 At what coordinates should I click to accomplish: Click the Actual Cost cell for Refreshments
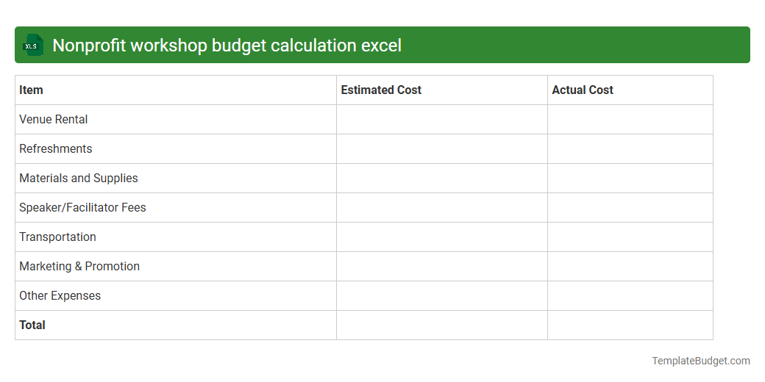(630, 148)
